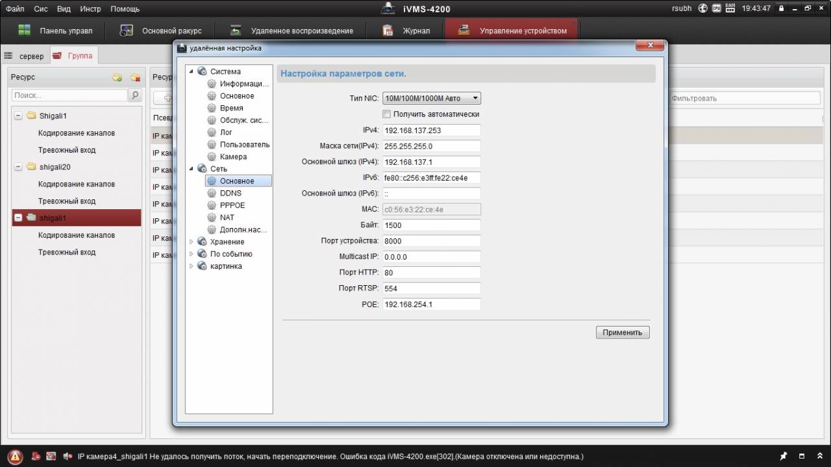
Task: Collapse the shigali20 group
Action: (x=18, y=167)
